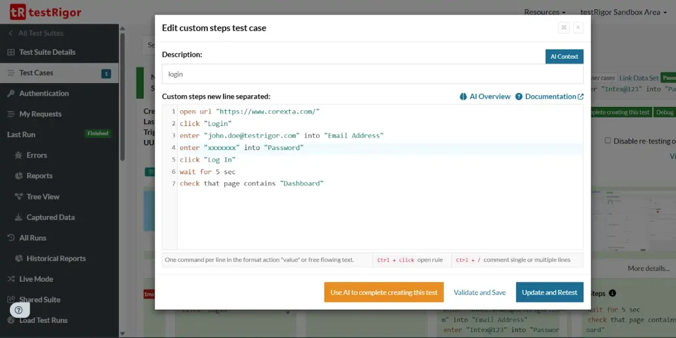This screenshot has height=338, width=676.
Task: Click the enter Email Address line
Action: point(281,135)
